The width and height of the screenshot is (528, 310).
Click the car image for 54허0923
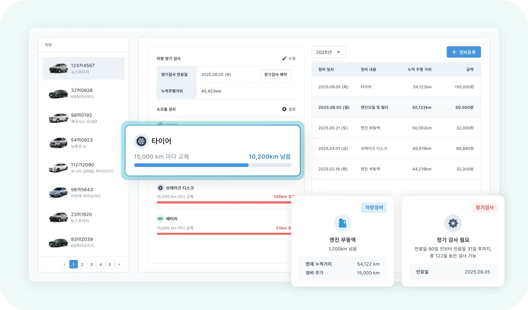click(x=59, y=143)
